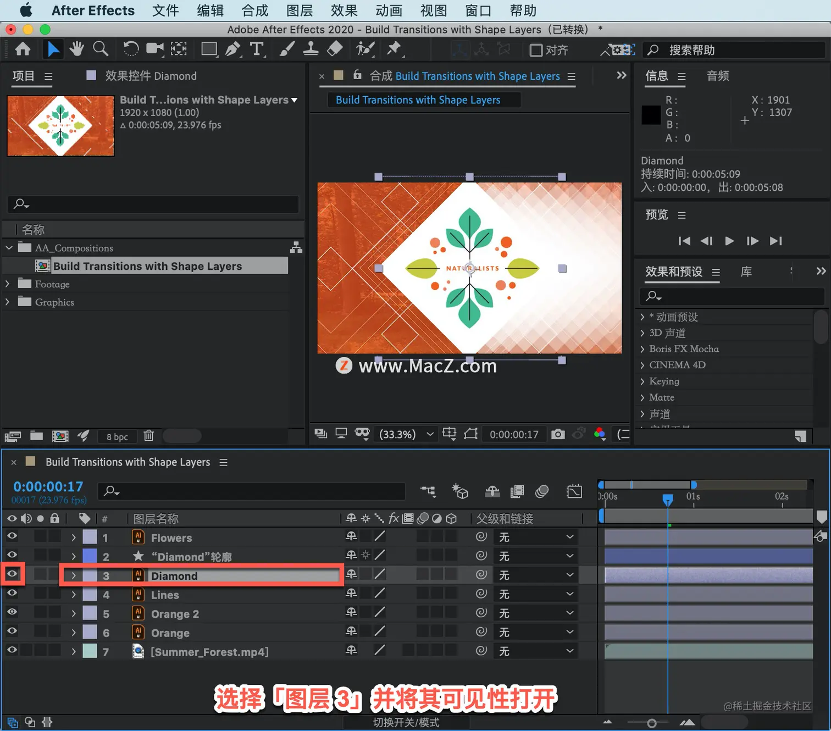
Task: Click the viewer timecode 0:00:00:17 button
Action: click(514, 434)
